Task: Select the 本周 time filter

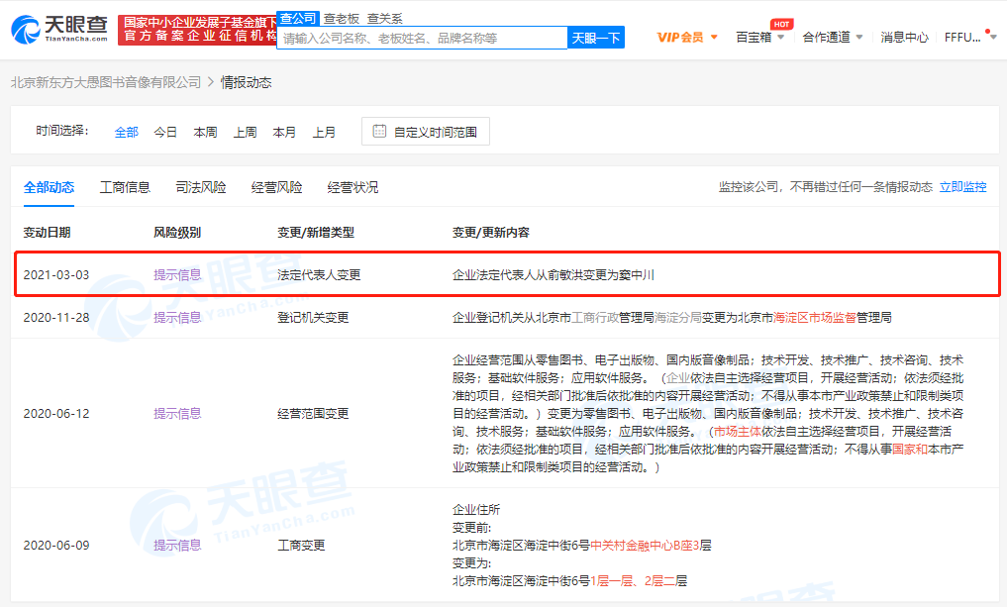Action: tap(206, 132)
